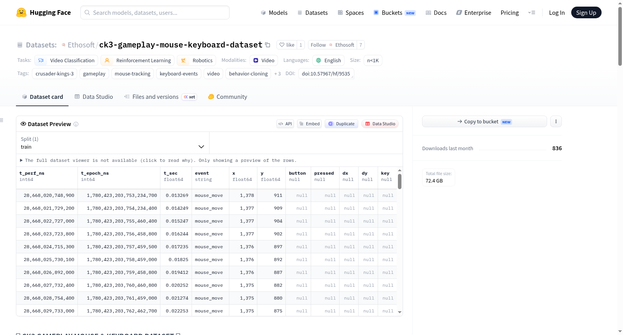
Task: Click the n<1K size tag
Action: coord(373,60)
